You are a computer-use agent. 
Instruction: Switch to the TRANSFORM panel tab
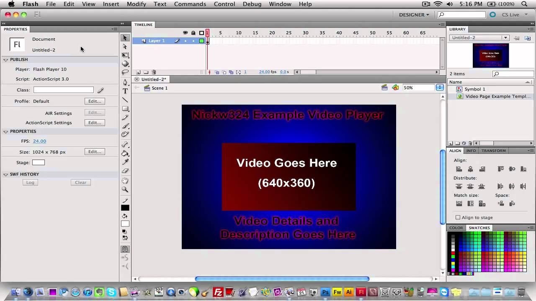point(493,150)
